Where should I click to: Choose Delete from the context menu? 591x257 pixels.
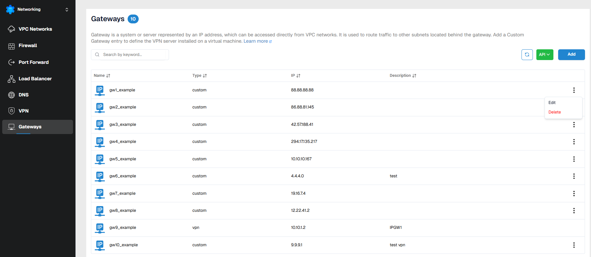tap(554, 112)
